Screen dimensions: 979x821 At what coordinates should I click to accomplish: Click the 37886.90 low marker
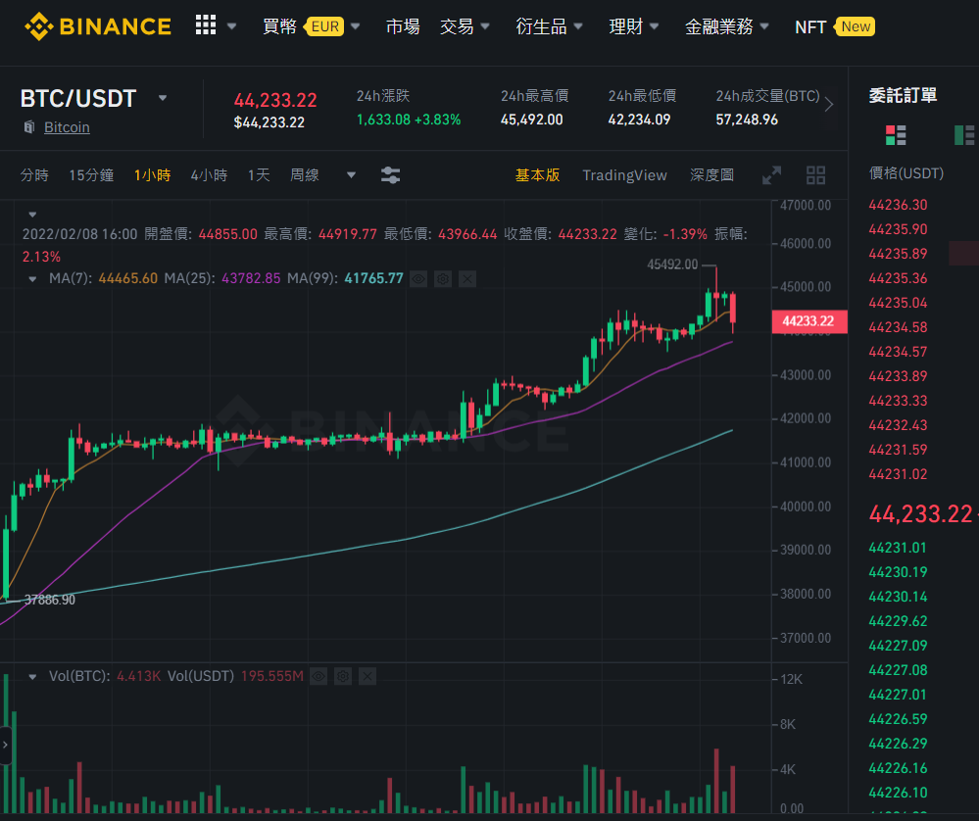click(x=49, y=600)
